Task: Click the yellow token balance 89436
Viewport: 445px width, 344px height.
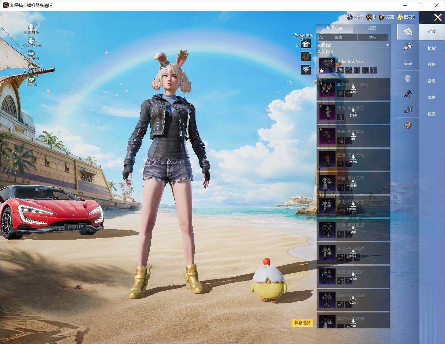Action: [x=406, y=17]
